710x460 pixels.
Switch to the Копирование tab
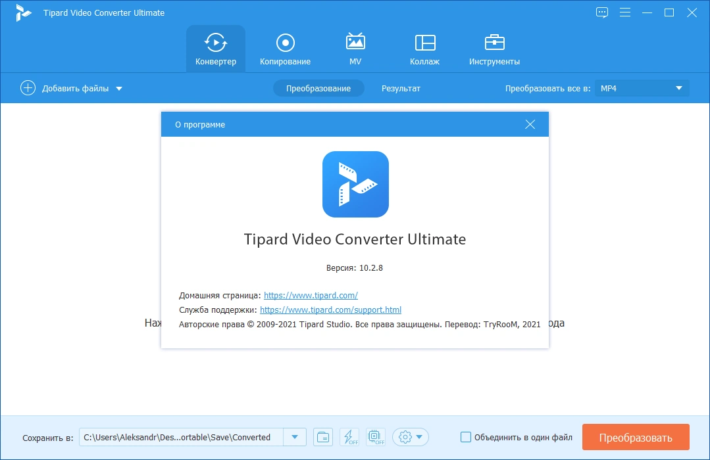(286, 49)
